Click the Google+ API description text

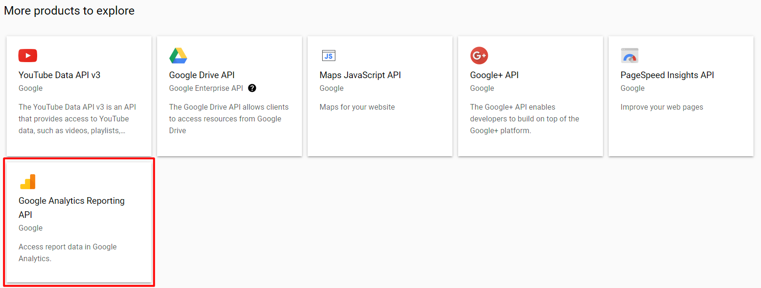[x=524, y=119]
